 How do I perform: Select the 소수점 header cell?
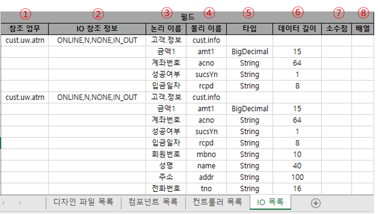tap(336, 29)
